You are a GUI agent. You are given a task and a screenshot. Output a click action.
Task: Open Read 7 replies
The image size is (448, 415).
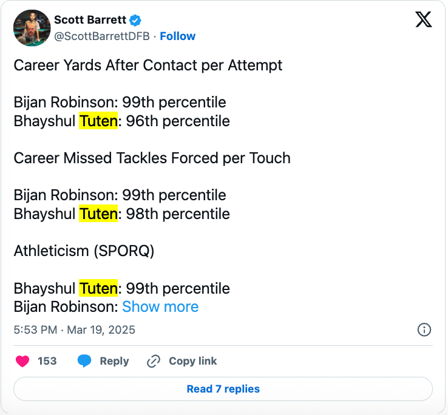223,389
